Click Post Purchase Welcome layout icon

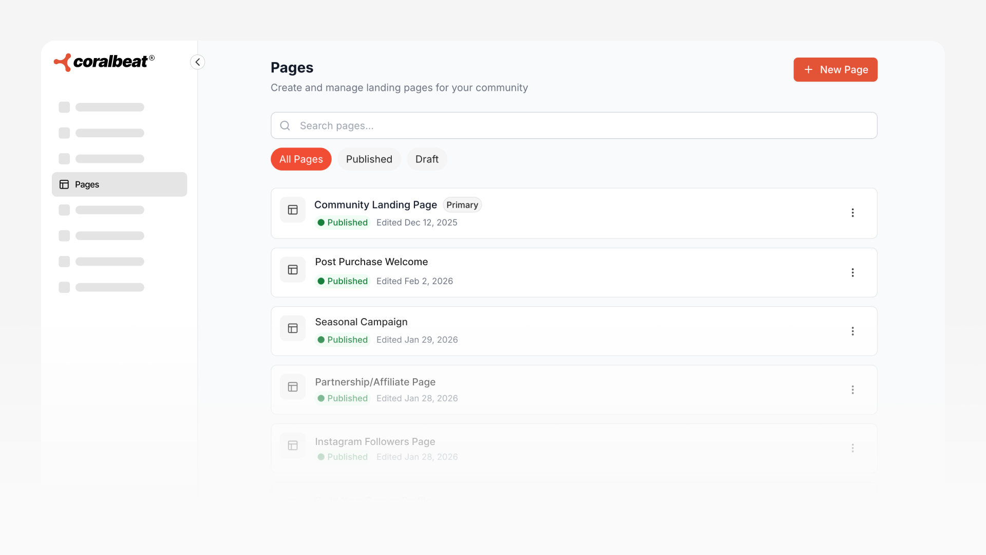tap(293, 270)
